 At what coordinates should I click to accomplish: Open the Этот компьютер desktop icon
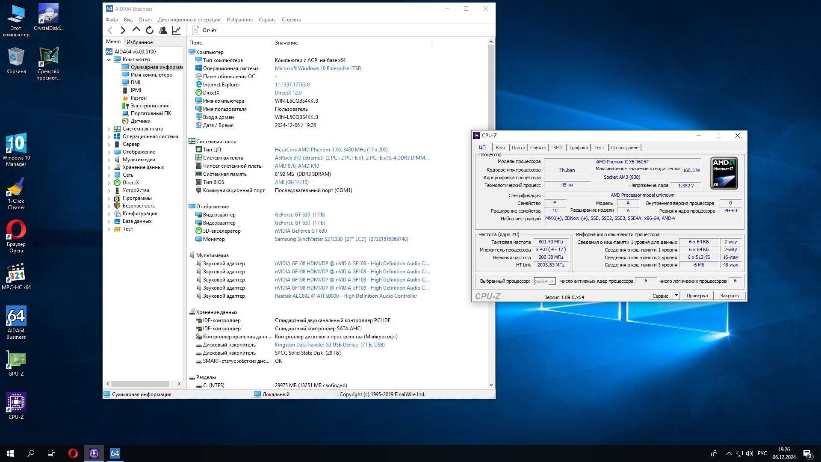pos(16,21)
